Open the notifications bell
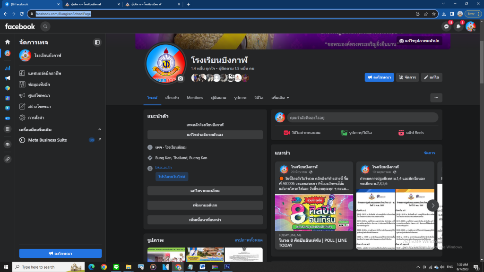 458,27
